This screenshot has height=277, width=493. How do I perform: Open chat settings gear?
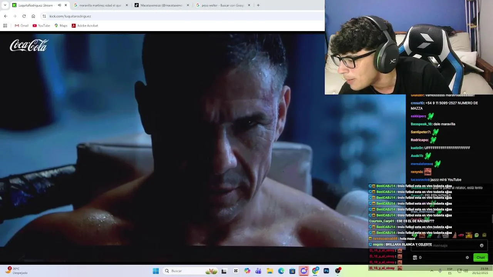pos(467,257)
